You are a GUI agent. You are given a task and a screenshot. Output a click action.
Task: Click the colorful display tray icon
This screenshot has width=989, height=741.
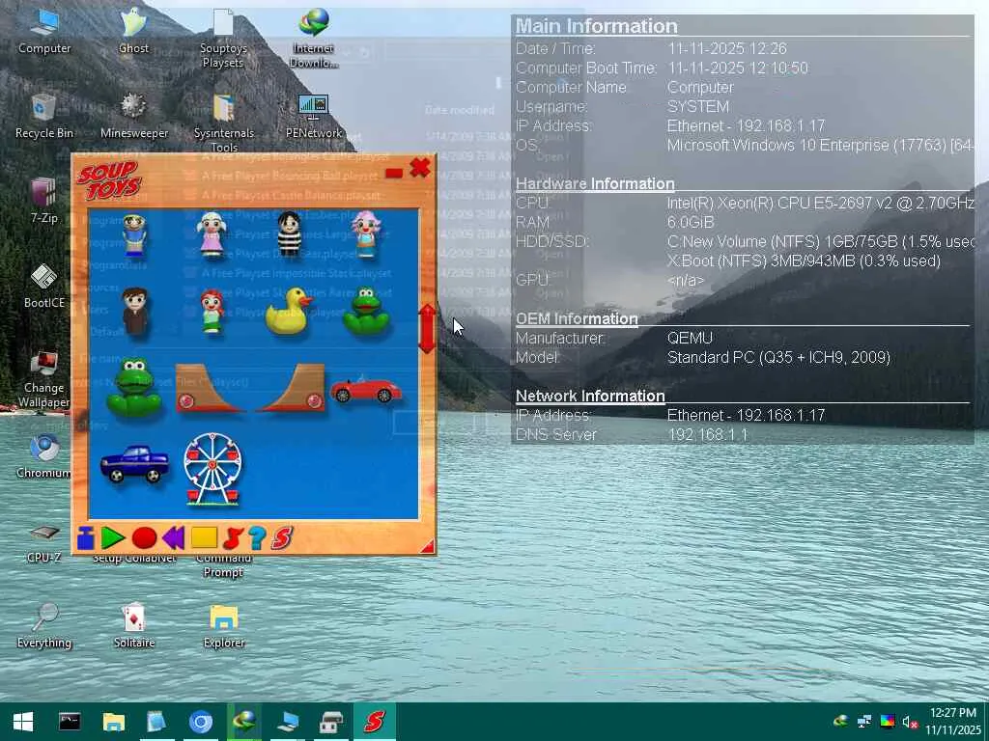(888, 722)
